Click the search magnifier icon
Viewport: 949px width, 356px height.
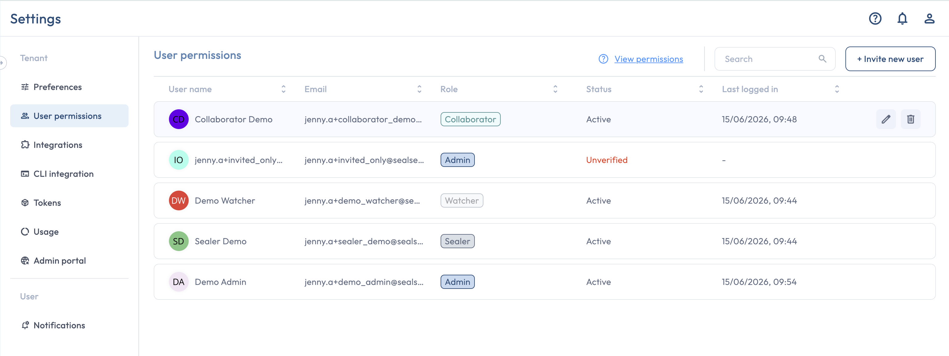(x=822, y=59)
